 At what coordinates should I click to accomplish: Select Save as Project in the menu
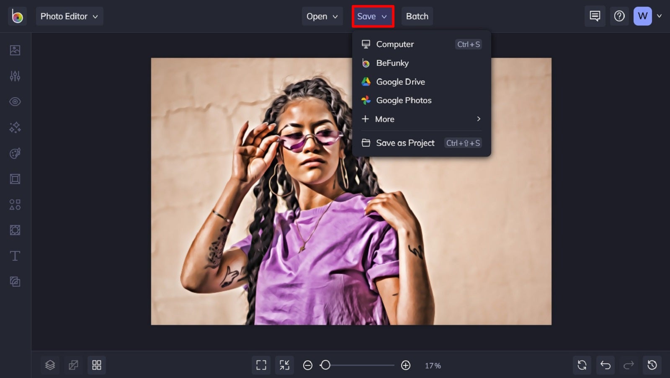405,143
